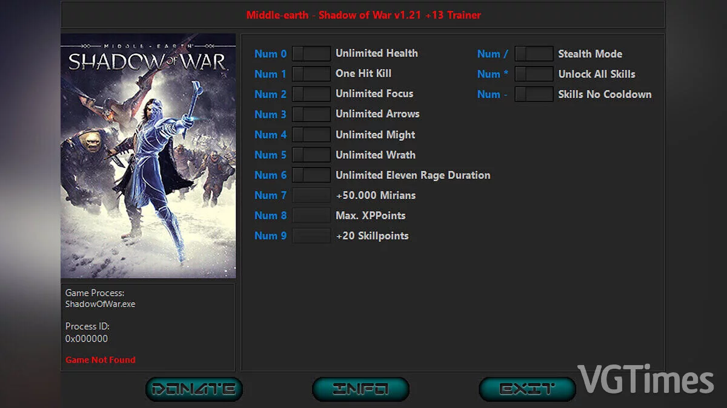This screenshot has width=727, height=408.
Task: Click the Shadow of War cover art
Action: [148, 155]
